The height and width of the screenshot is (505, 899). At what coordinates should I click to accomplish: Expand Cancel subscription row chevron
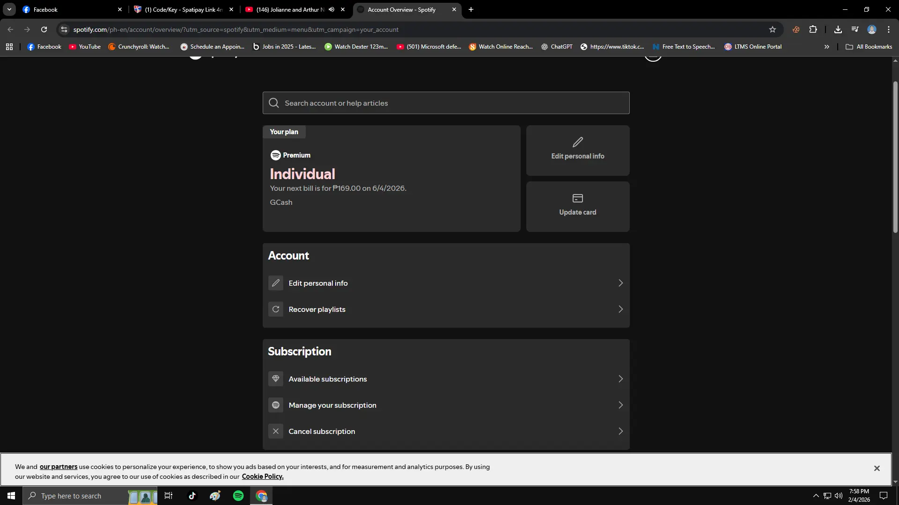point(620,431)
